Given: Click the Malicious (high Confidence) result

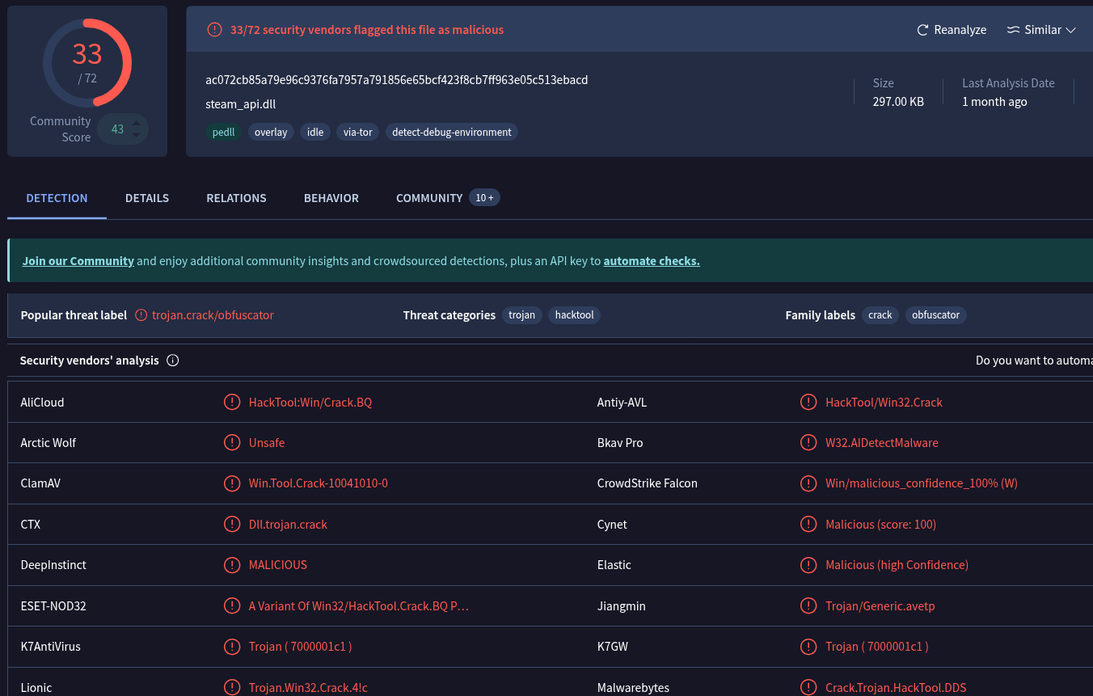Looking at the screenshot, I should (x=897, y=564).
